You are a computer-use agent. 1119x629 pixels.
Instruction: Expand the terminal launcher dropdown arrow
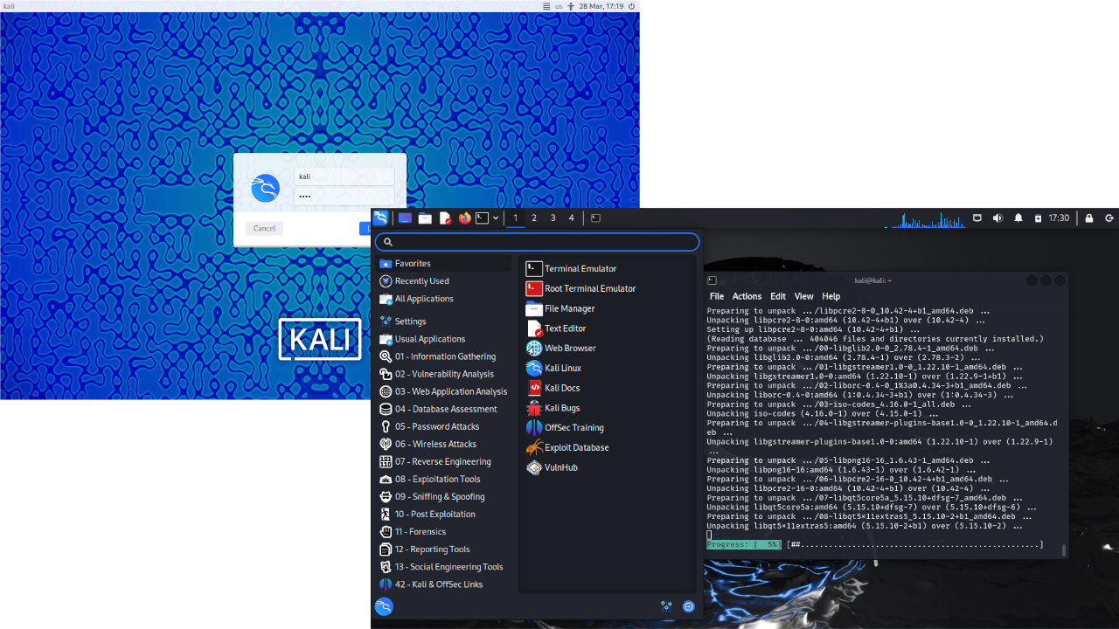(x=496, y=218)
